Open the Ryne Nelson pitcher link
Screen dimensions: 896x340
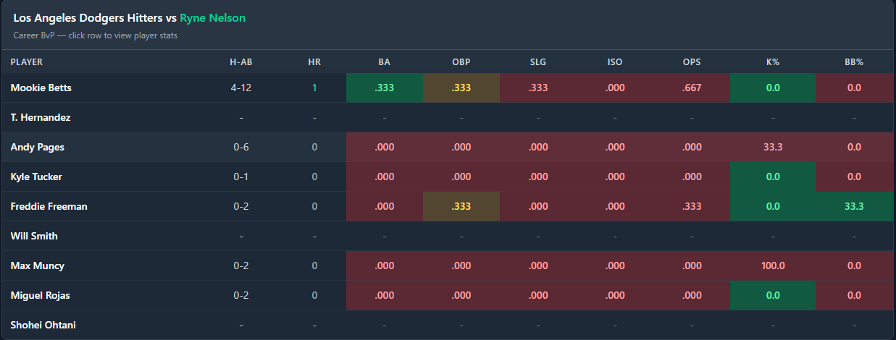click(x=212, y=18)
